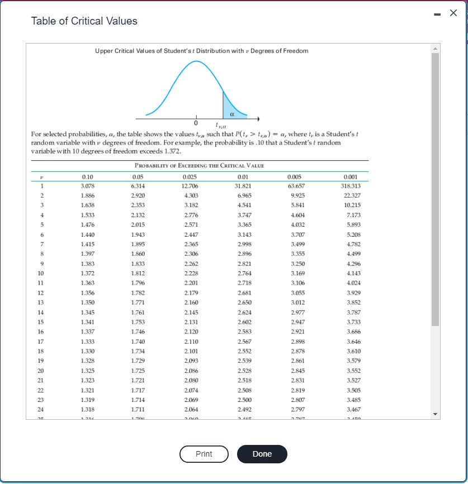Click the 0.05 column header
Viewport: 468px width, 484px height.
click(138, 177)
